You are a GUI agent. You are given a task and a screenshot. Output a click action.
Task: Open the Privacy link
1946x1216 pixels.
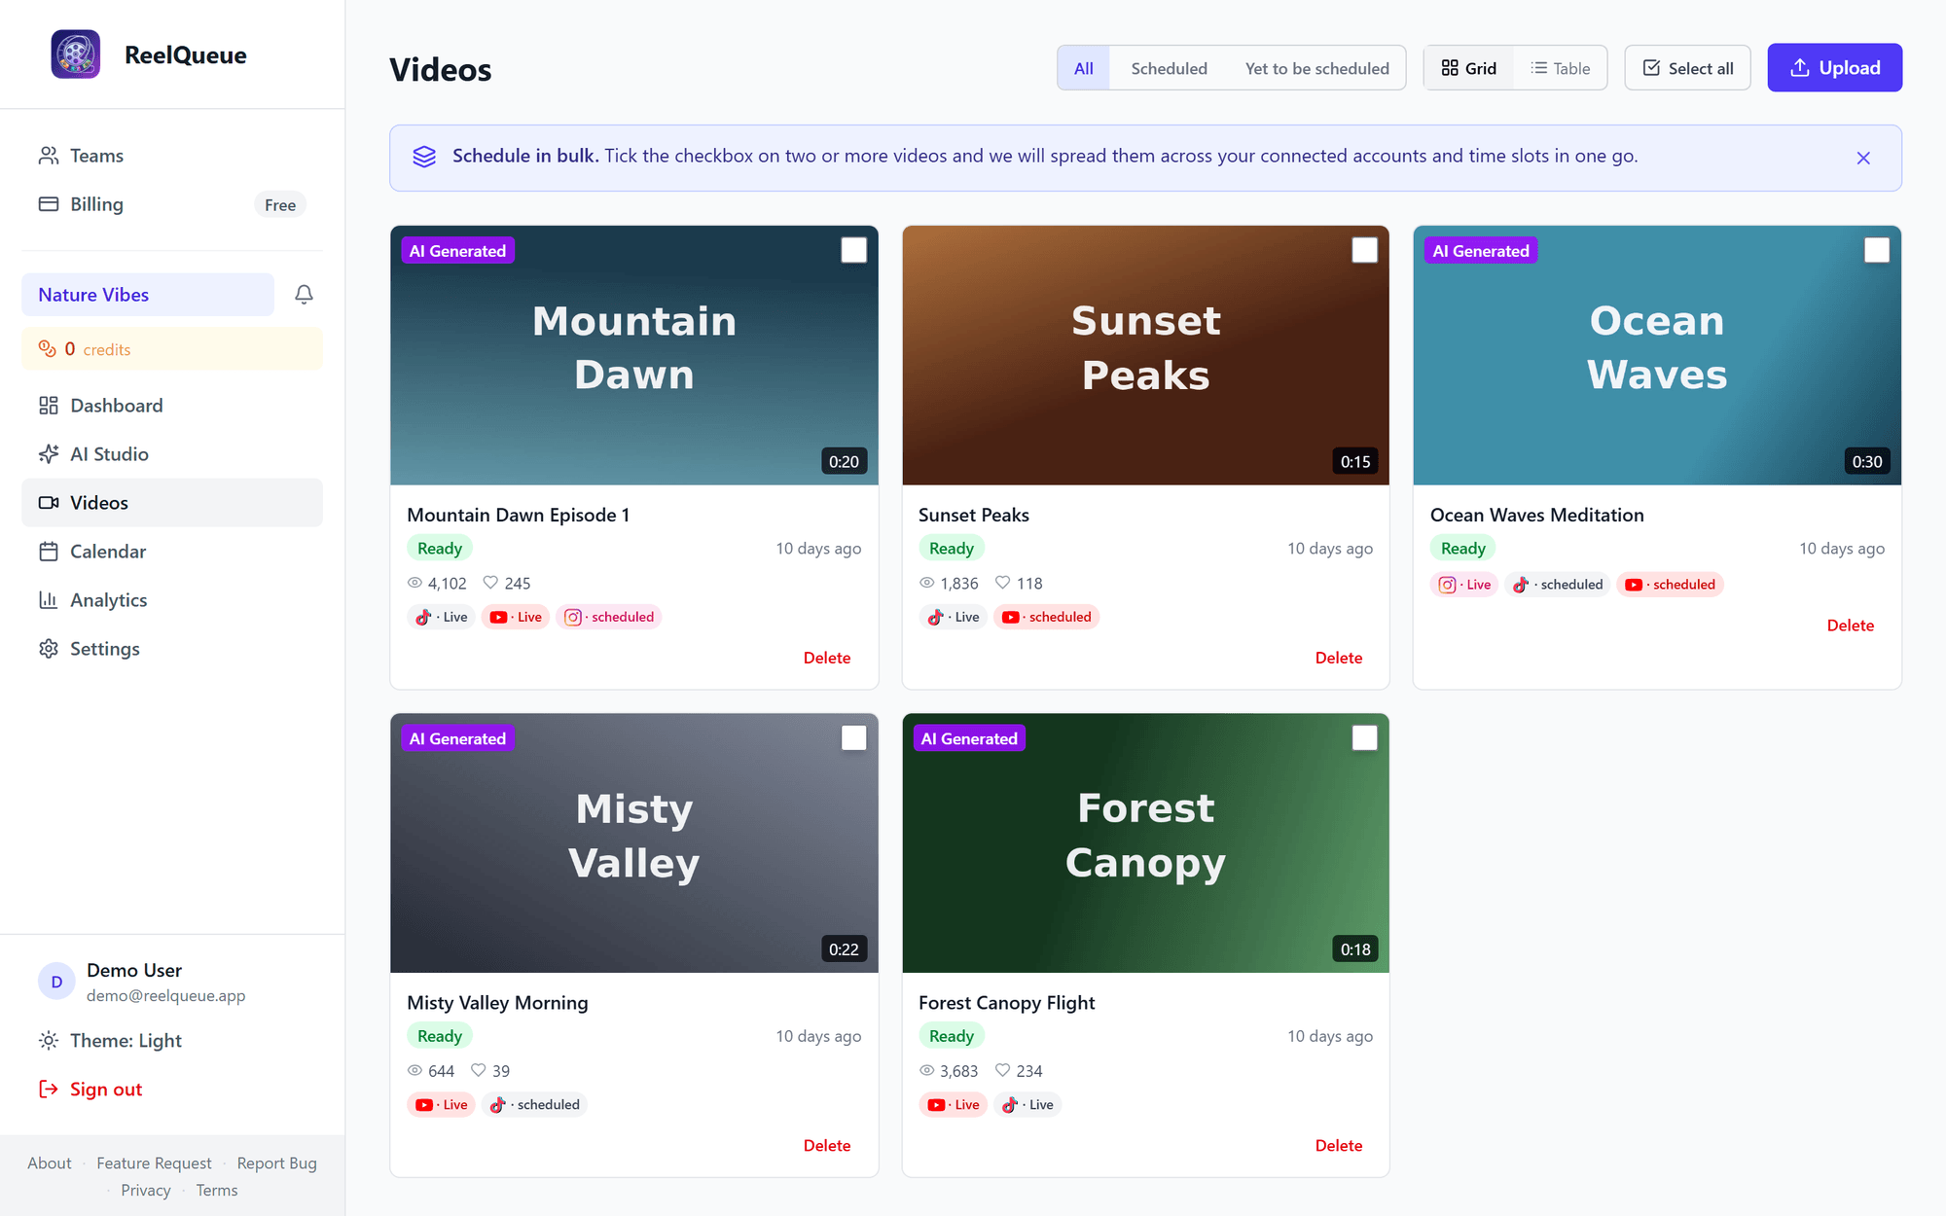[146, 1191]
